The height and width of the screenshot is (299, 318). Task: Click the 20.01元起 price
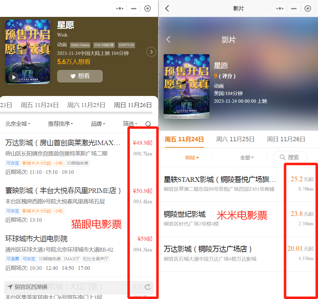pos(301,248)
